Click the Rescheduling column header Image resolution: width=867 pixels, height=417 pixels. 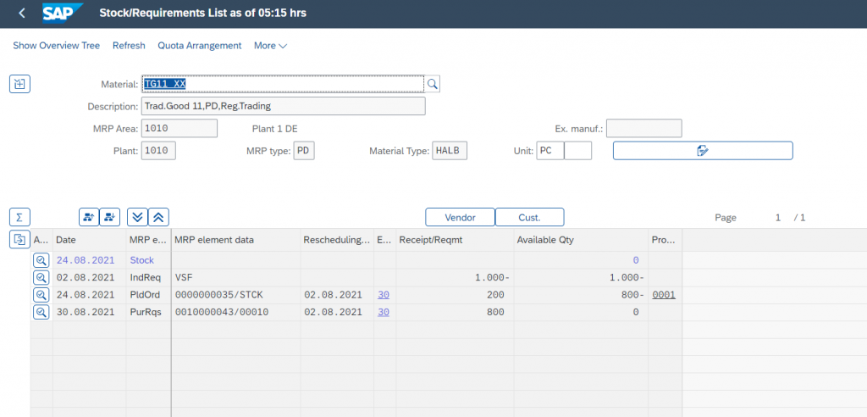coord(336,241)
